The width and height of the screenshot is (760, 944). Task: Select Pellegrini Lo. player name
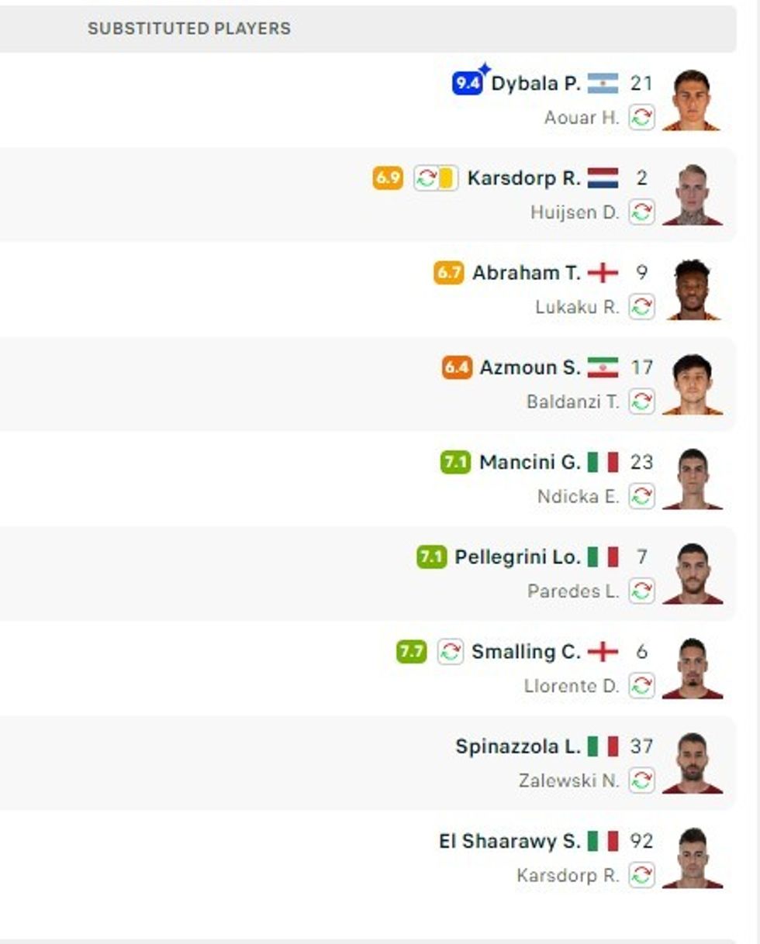517,557
